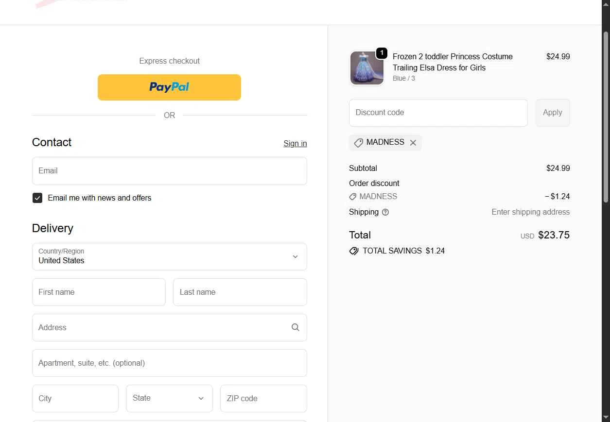Click the Contact heading

pos(52,142)
